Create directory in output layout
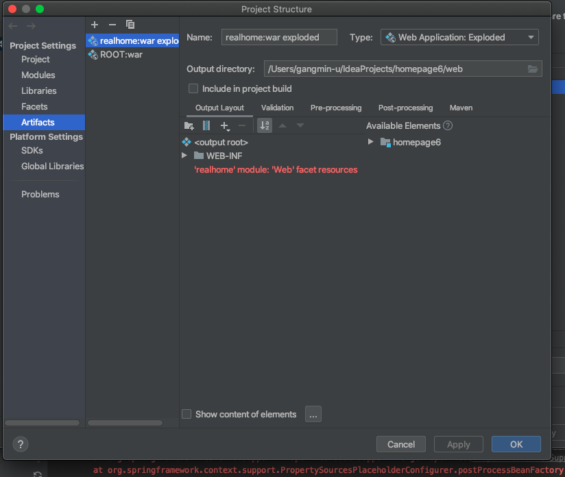 (189, 125)
